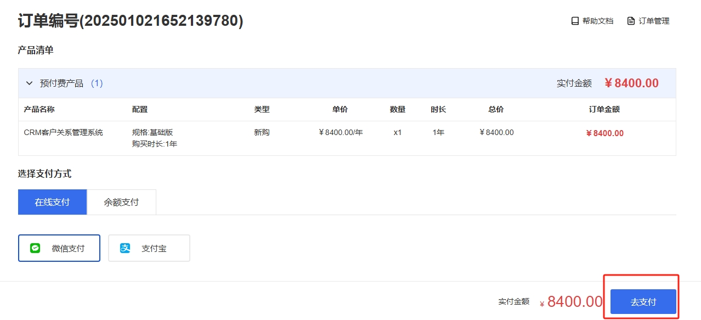Image resolution: width=701 pixels, height=320 pixels.
Task: Click the red ¥8400.00 order amount cell
Action: pos(604,133)
